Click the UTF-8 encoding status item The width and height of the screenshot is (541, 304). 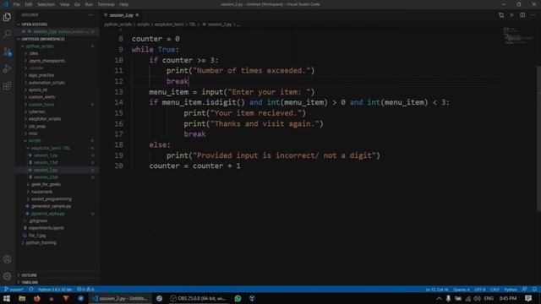(480, 289)
